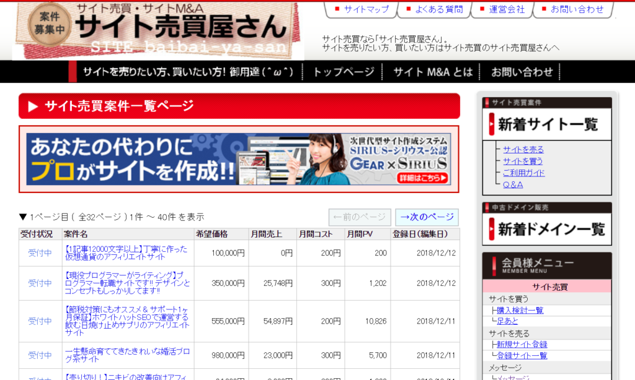Viewport: 635px width, 380px height.
Task: Open the 新着ドメイン一覧 sidebar banner
Action: [x=547, y=229]
